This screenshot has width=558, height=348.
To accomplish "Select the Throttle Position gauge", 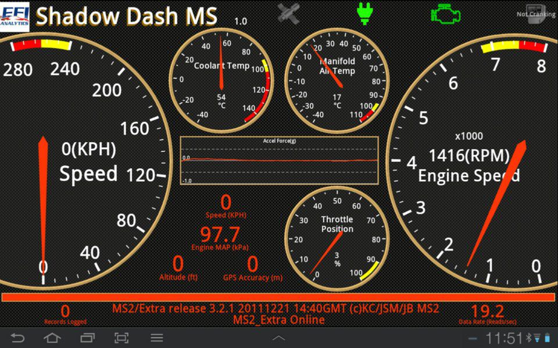I will click(337, 238).
